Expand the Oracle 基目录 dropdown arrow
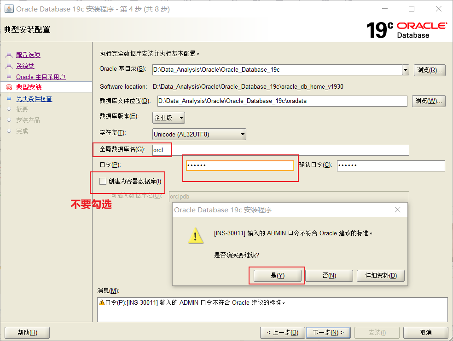The image size is (453, 341). (406, 70)
